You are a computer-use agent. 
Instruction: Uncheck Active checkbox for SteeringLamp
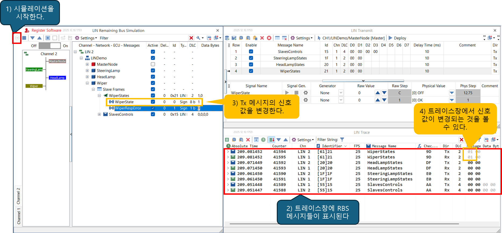153,70
